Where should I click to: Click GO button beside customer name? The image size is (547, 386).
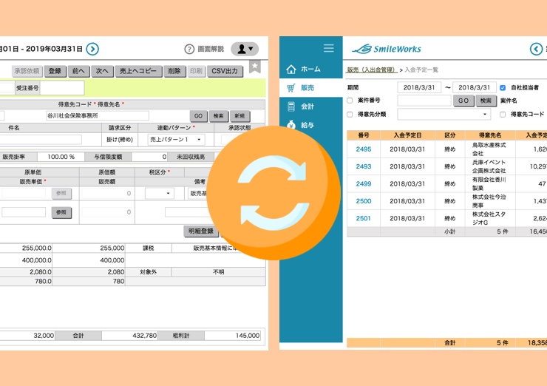pos(199,116)
